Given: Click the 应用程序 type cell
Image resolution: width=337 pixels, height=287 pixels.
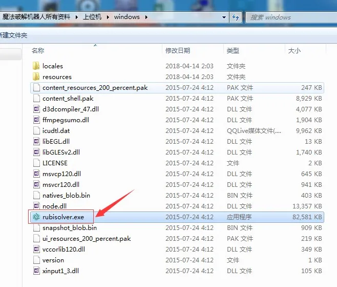Looking at the screenshot, I should (239, 217).
